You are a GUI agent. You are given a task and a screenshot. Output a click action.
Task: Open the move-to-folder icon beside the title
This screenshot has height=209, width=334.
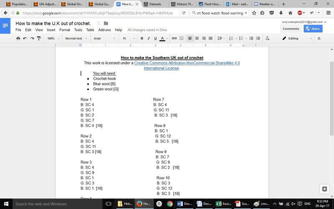[x=106, y=23]
